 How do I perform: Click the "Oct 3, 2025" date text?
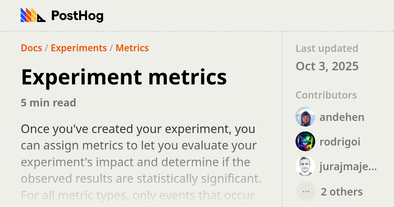[x=327, y=66]
